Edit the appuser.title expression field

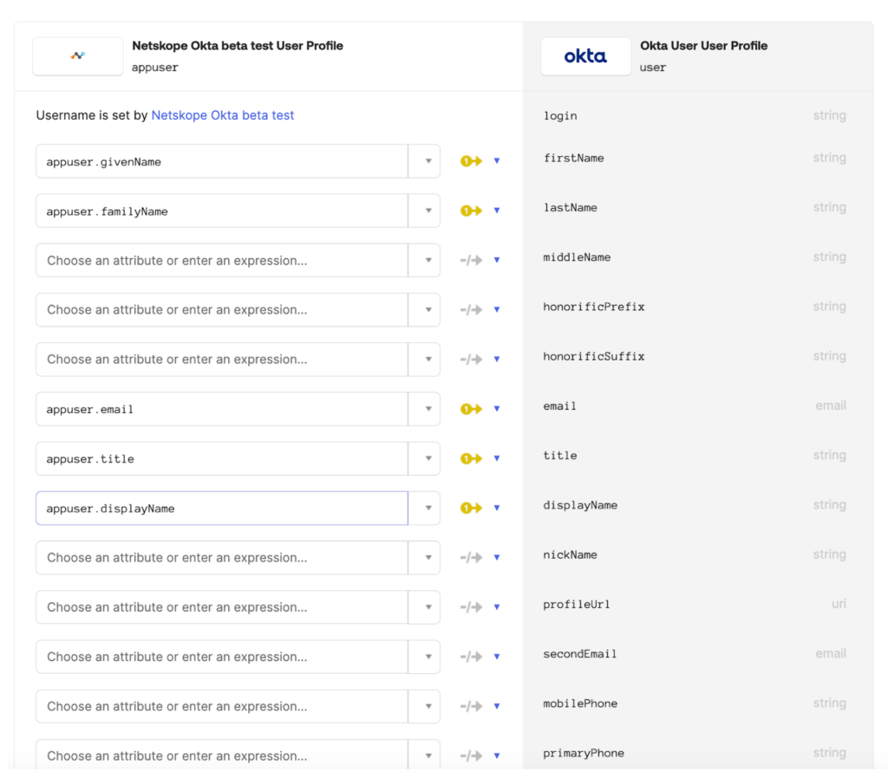coord(222,458)
